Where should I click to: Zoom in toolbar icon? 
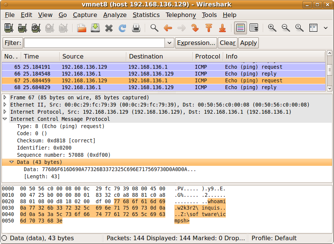coord(272,28)
